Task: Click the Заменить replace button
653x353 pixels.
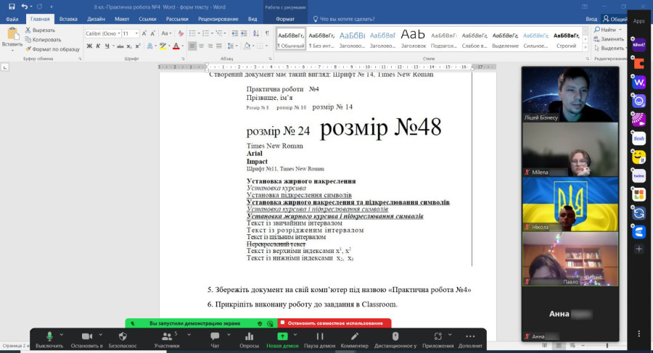Action: coord(609,38)
